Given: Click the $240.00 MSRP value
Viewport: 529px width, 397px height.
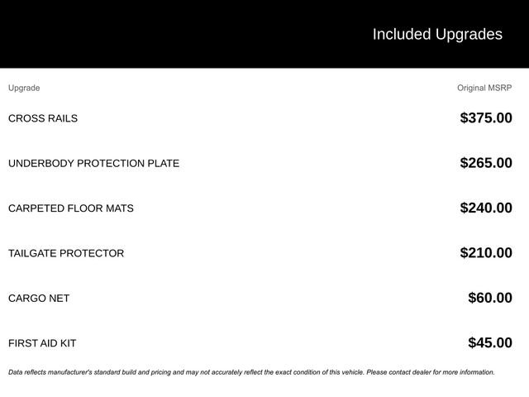Looking at the screenshot, I should pyautogui.click(x=486, y=208).
